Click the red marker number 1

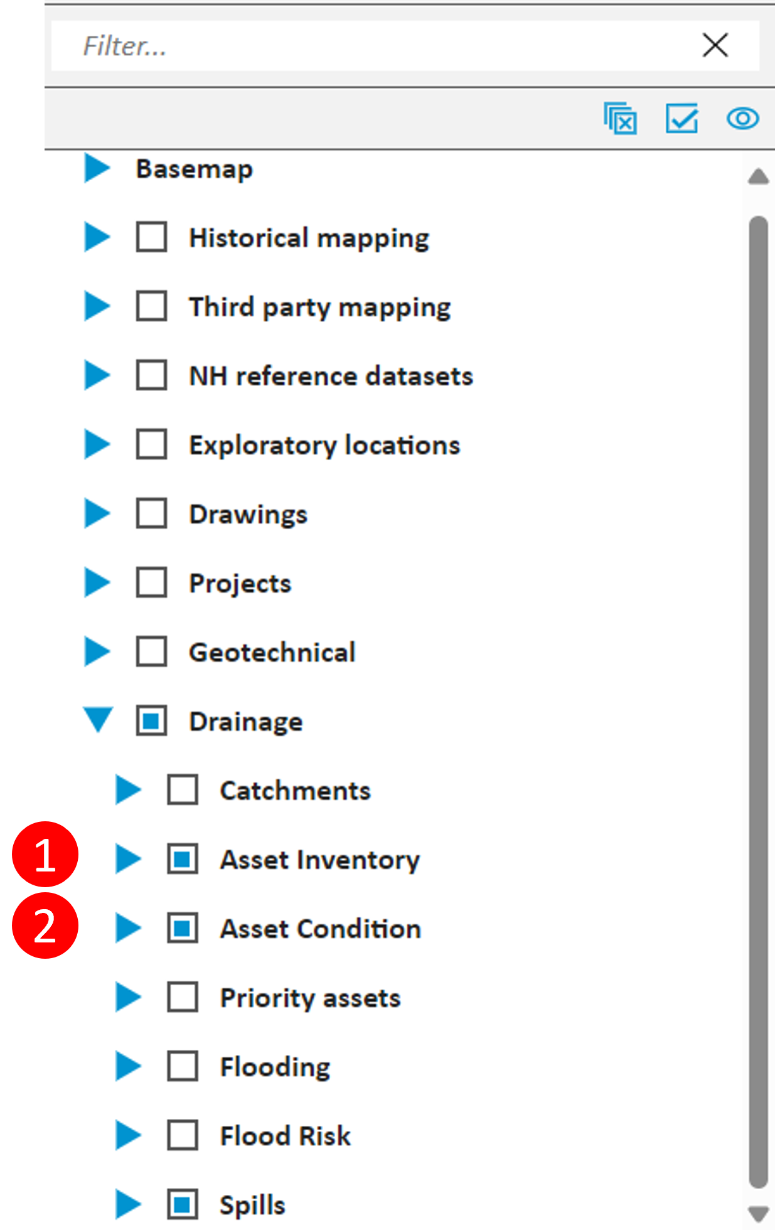(45, 855)
